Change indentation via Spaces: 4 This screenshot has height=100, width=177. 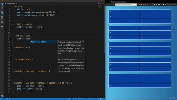tap(87, 99)
